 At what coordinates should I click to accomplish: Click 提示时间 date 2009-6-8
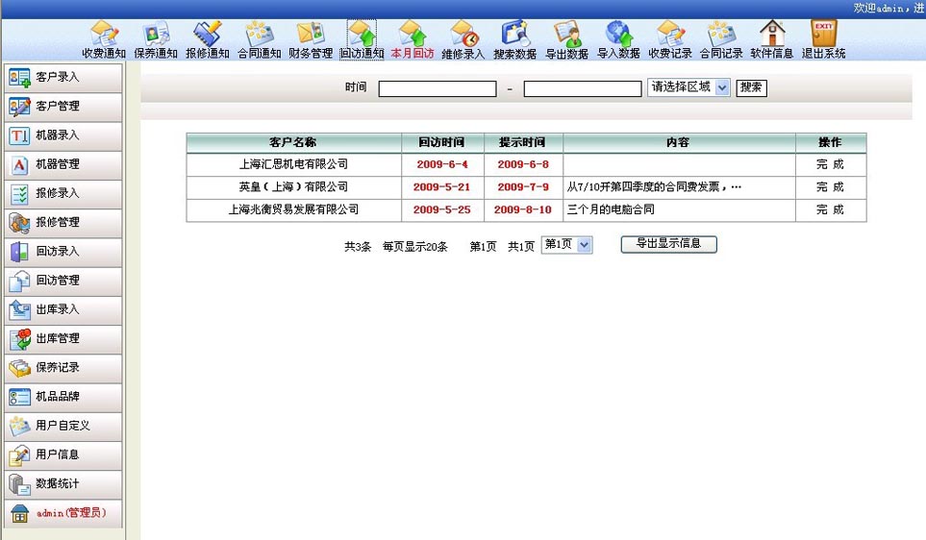(x=523, y=164)
